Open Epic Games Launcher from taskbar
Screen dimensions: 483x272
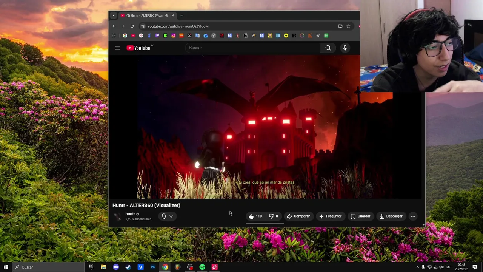click(x=91, y=267)
